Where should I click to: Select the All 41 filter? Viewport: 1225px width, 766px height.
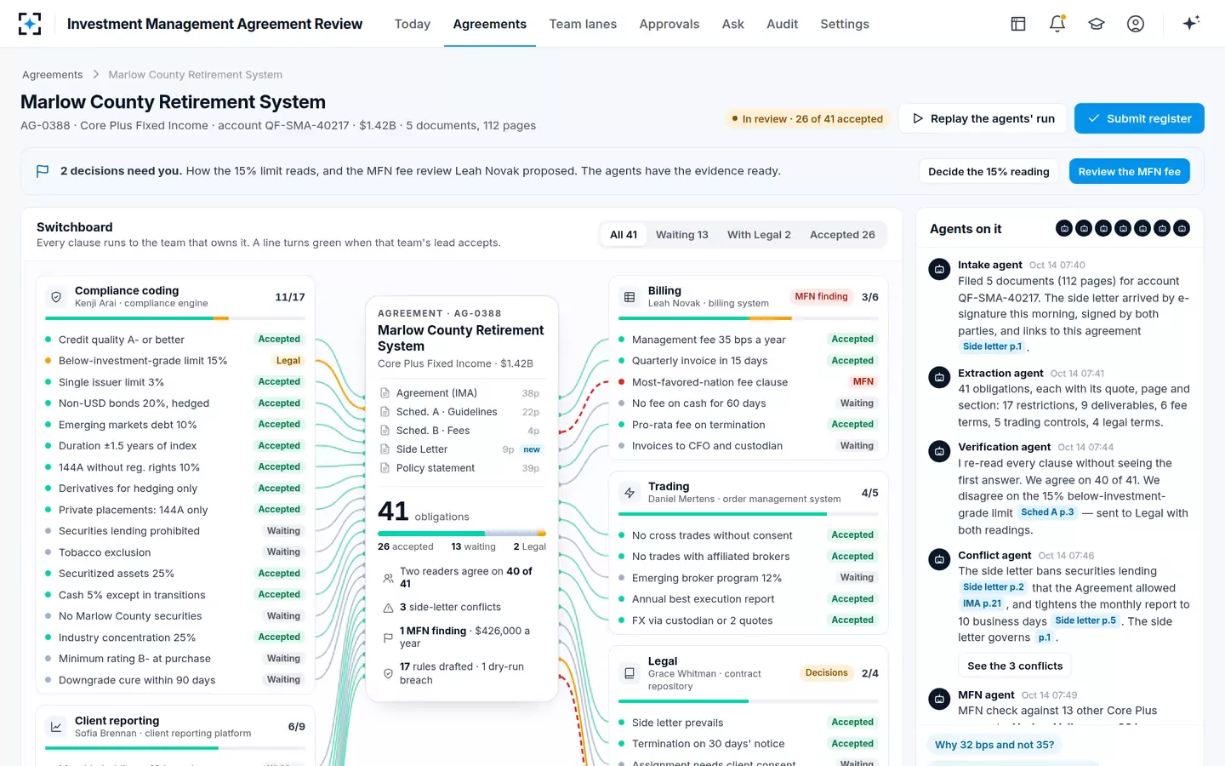pyautogui.click(x=624, y=235)
